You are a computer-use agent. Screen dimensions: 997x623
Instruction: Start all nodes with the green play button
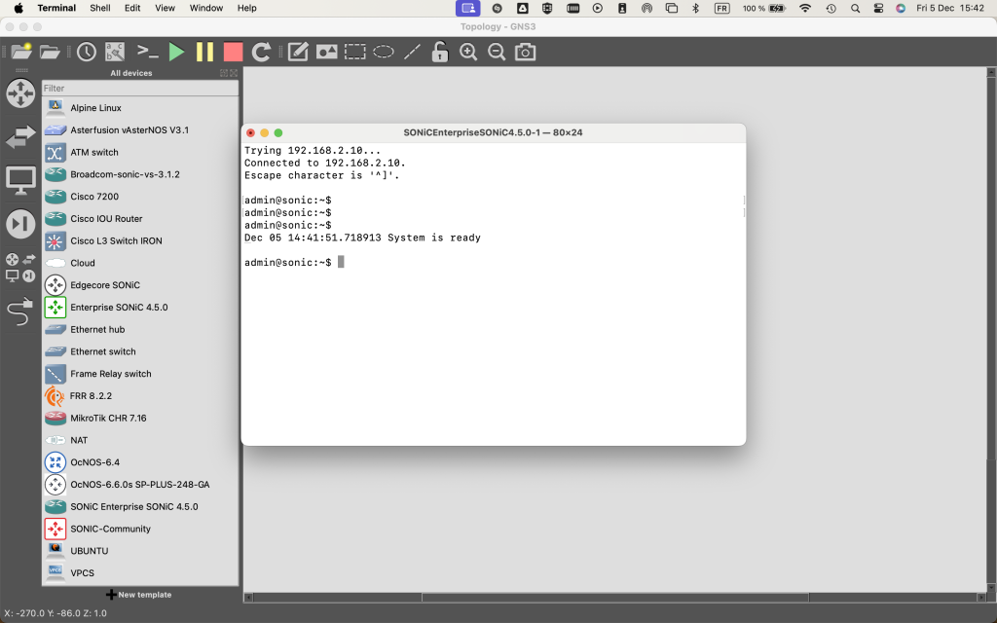pos(176,52)
